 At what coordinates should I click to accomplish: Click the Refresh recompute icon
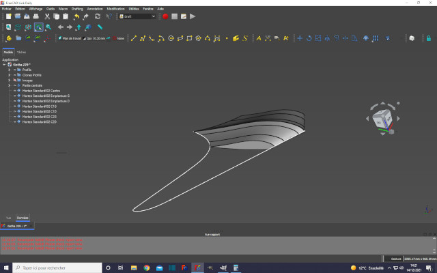click(98, 16)
